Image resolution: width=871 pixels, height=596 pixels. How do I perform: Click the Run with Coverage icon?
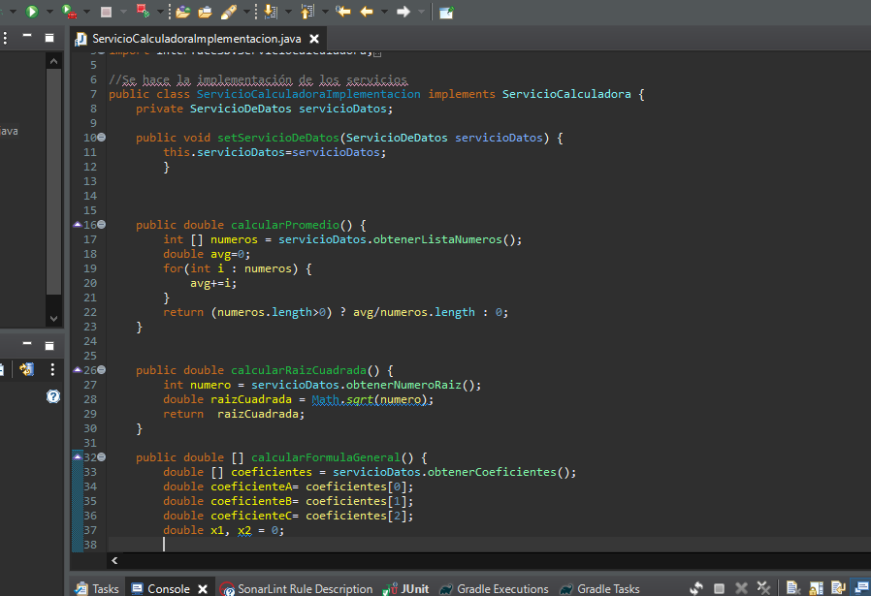(x=69, y=12)
